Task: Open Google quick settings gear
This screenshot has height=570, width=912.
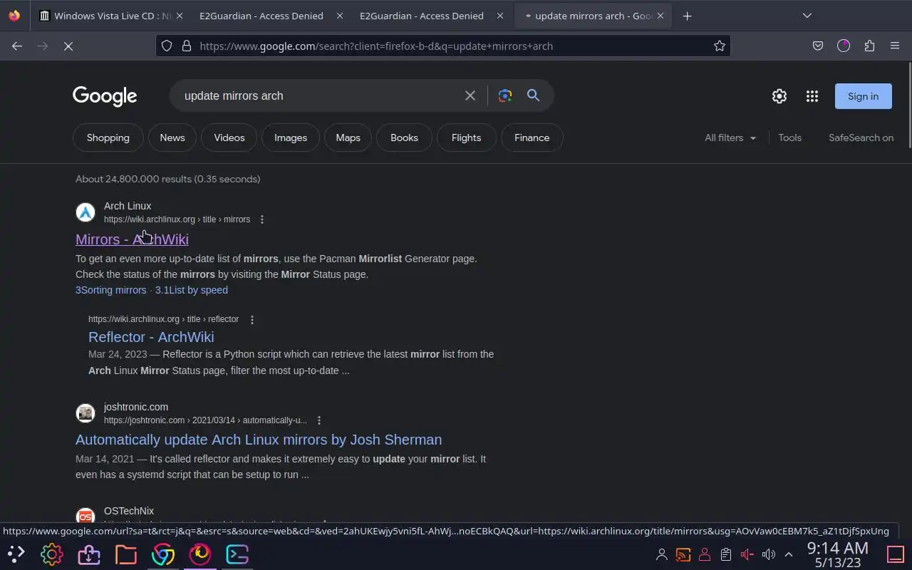Action: point(779,96)
